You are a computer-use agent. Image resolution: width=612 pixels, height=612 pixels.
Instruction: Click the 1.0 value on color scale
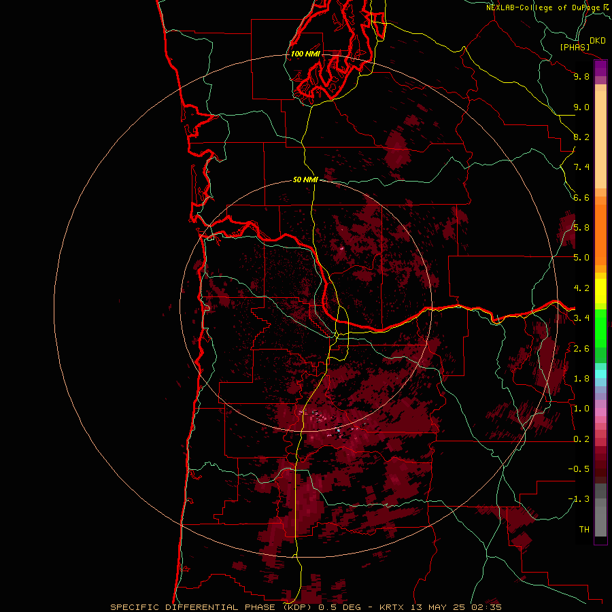pyautogui.click(x=581, y=409)
